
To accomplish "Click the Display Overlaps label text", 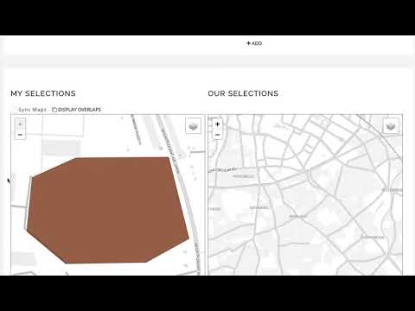I will click(x=80, y=110).
